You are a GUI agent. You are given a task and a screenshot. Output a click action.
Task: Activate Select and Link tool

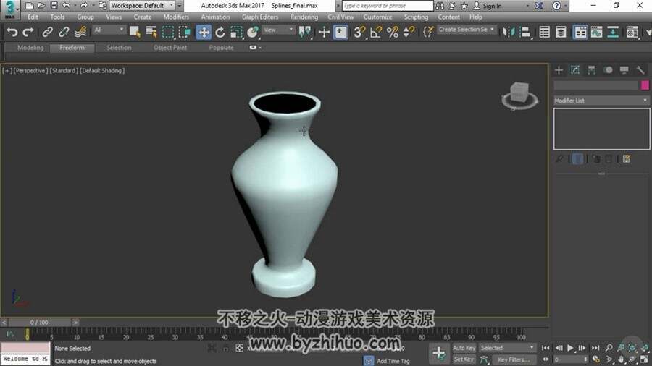click(47, 32)
